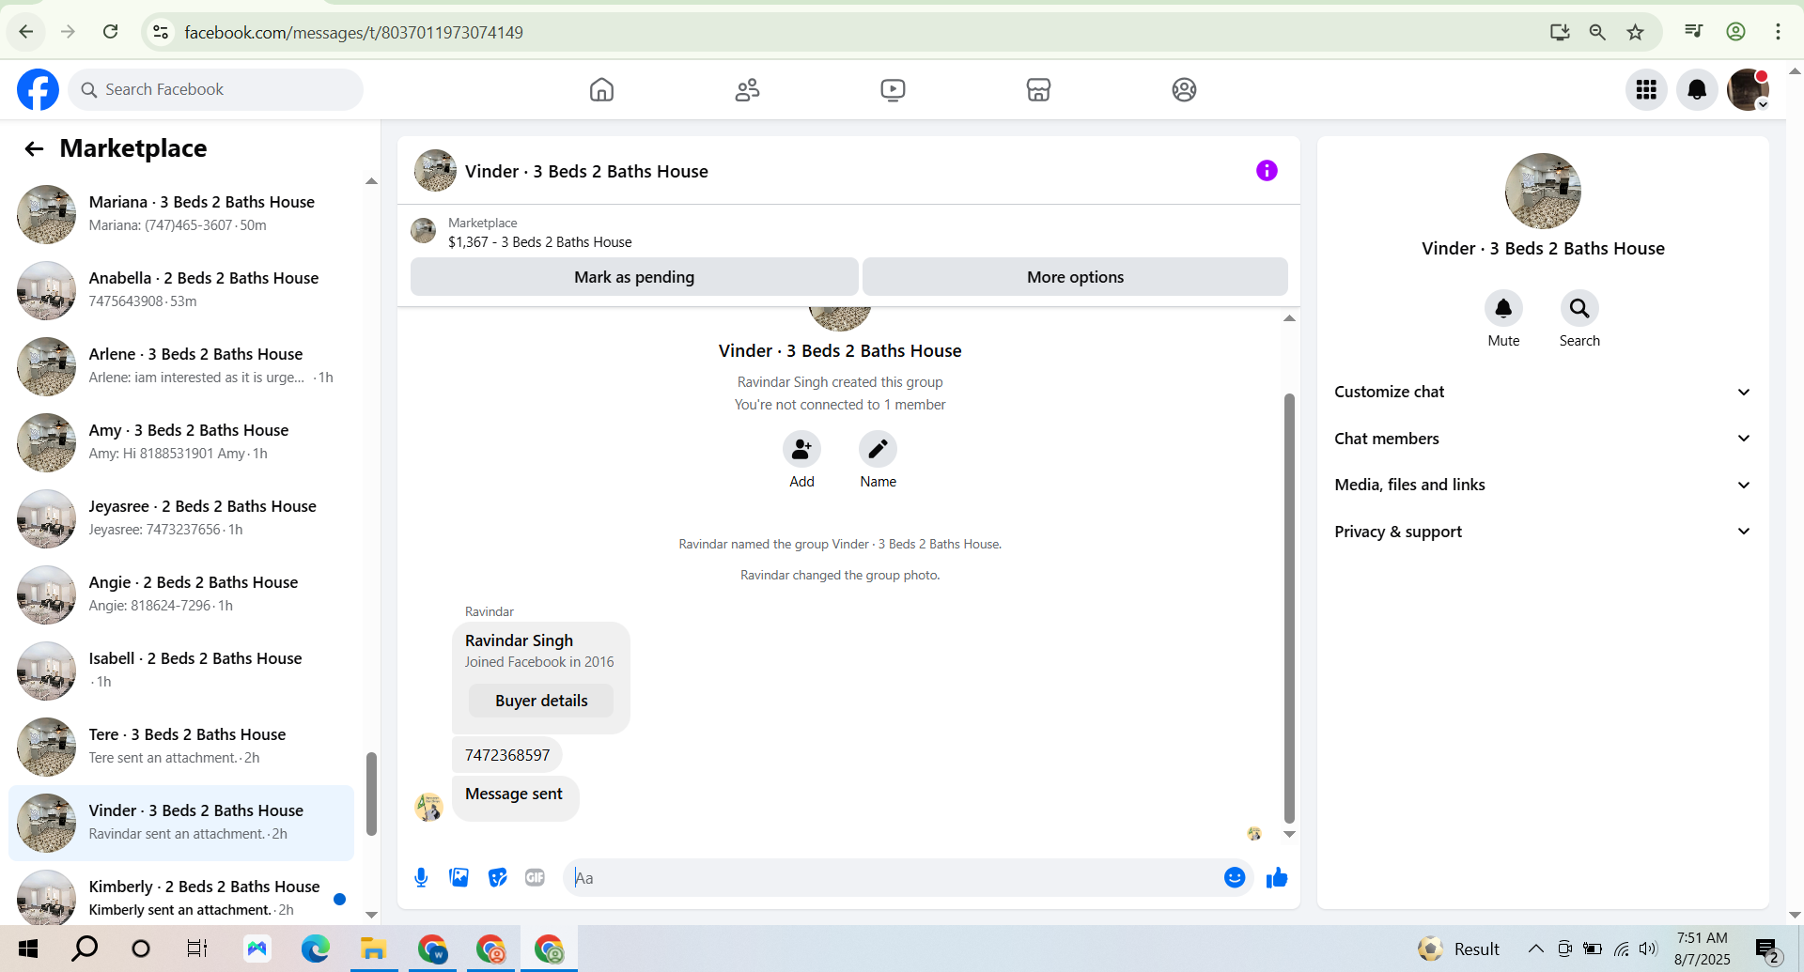Screen dimensions: 1804x972
Task: Click the Add member icon
Action: coord(801,449)
